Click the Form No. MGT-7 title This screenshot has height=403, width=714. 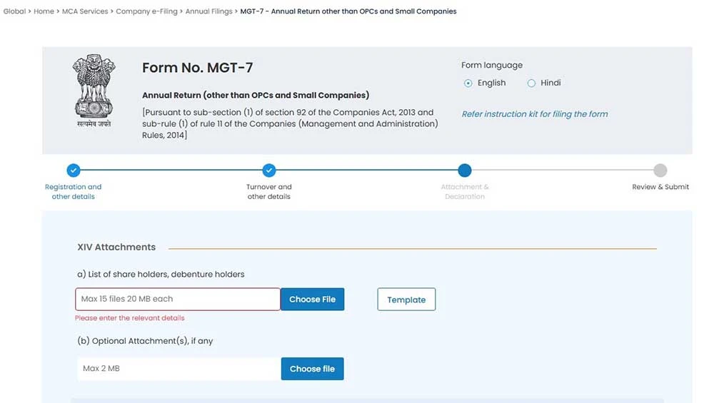pyautogui.click(x=197, y=68)
